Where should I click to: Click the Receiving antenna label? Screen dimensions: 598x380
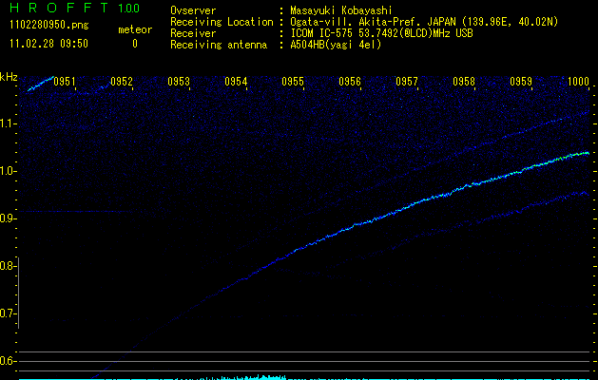pyautogui.click(x=219, y=45)
